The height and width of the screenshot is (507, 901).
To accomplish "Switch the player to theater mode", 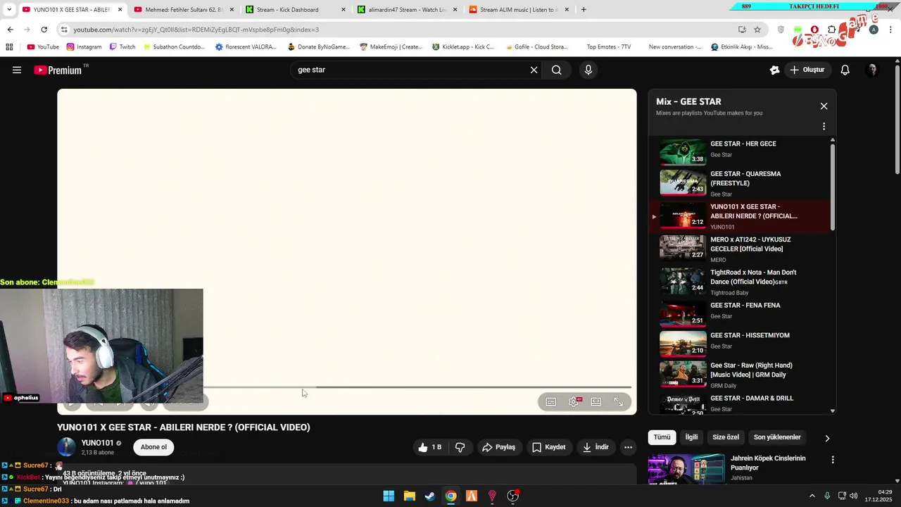I will pyautogui.click(x=596, y=402).
